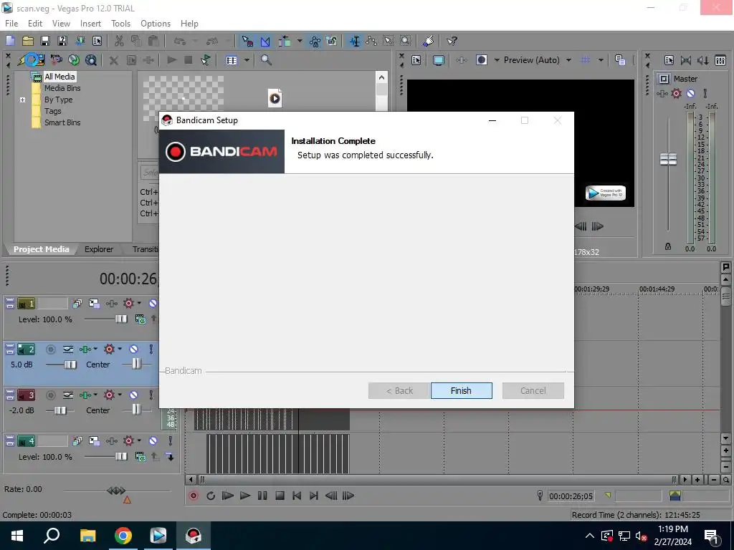Arm audio track 3 for record

[51, 395]
